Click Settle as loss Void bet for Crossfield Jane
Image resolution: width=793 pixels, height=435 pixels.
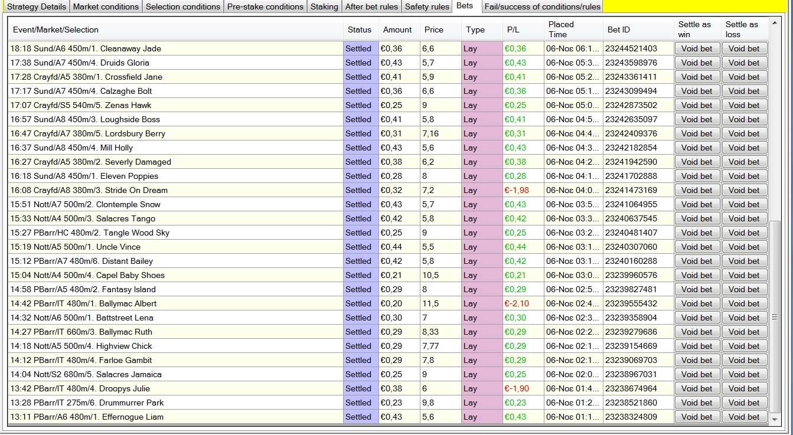744,77
